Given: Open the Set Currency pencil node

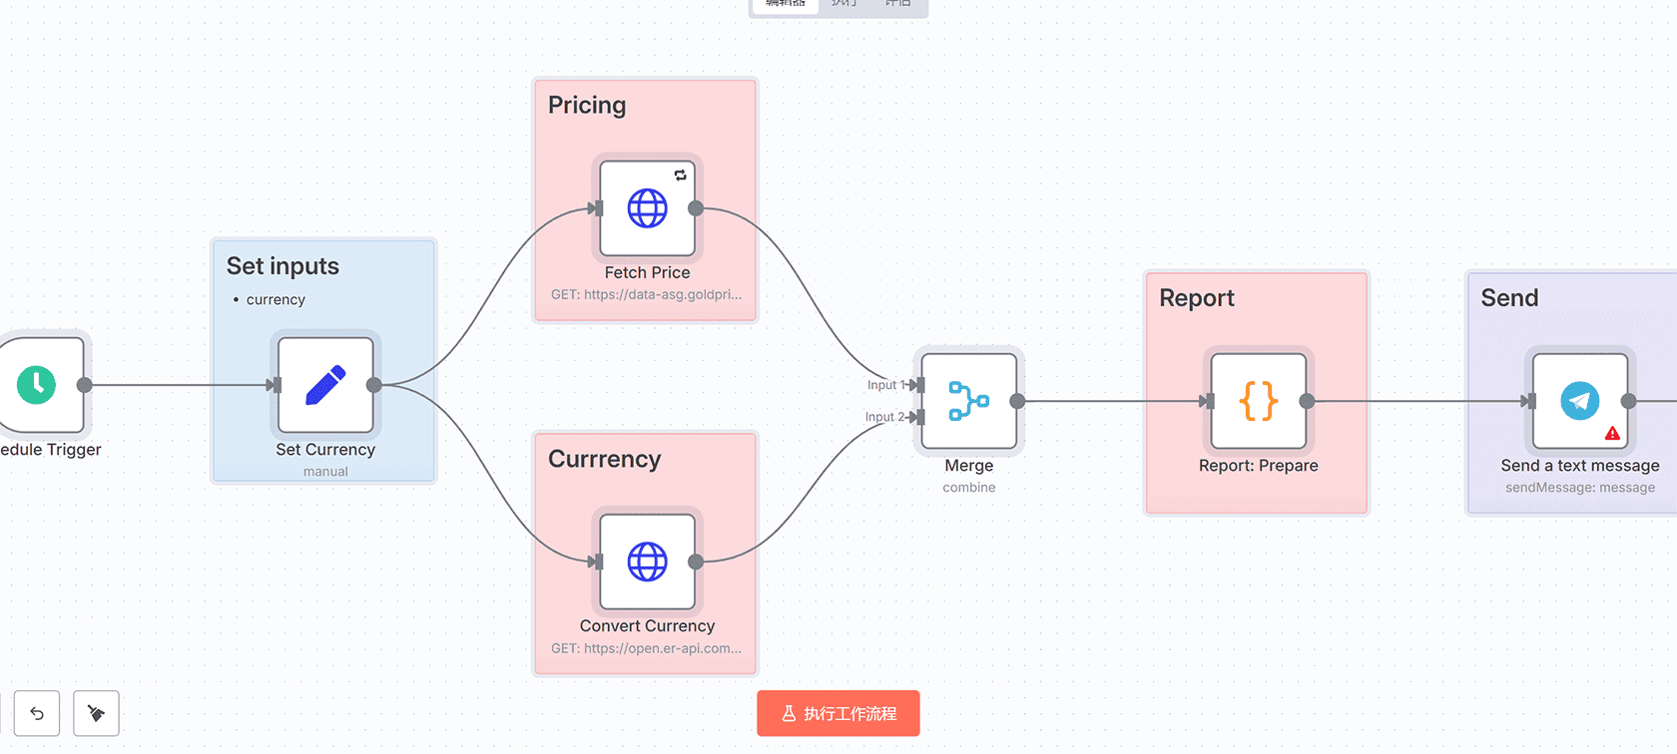Looking at the screenshot, I should [x=325, y=385].
